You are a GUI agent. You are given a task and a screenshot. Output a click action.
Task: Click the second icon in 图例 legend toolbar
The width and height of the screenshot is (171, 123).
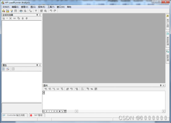click(x=50, y=89)
